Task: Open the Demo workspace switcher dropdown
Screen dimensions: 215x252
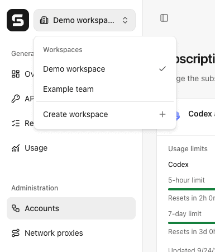Action: 84,20
